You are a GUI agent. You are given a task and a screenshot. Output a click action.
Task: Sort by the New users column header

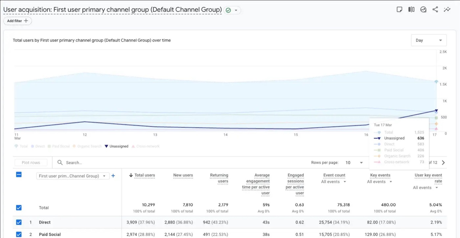pyautogui.click(x=183, y=175)
